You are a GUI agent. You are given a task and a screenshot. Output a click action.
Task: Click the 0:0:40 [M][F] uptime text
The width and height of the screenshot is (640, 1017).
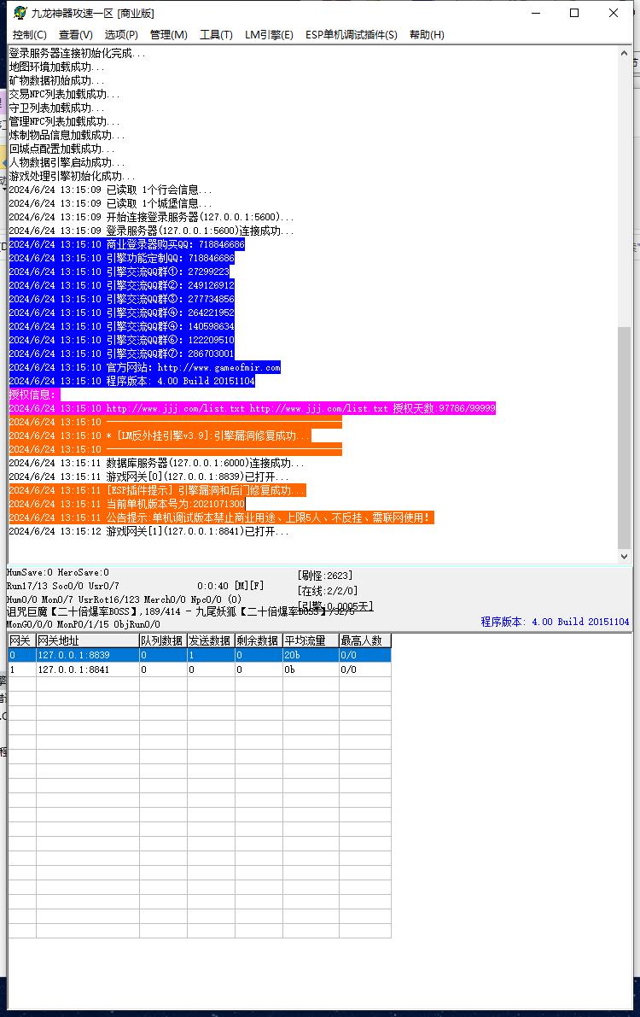(x=231, y=586)
